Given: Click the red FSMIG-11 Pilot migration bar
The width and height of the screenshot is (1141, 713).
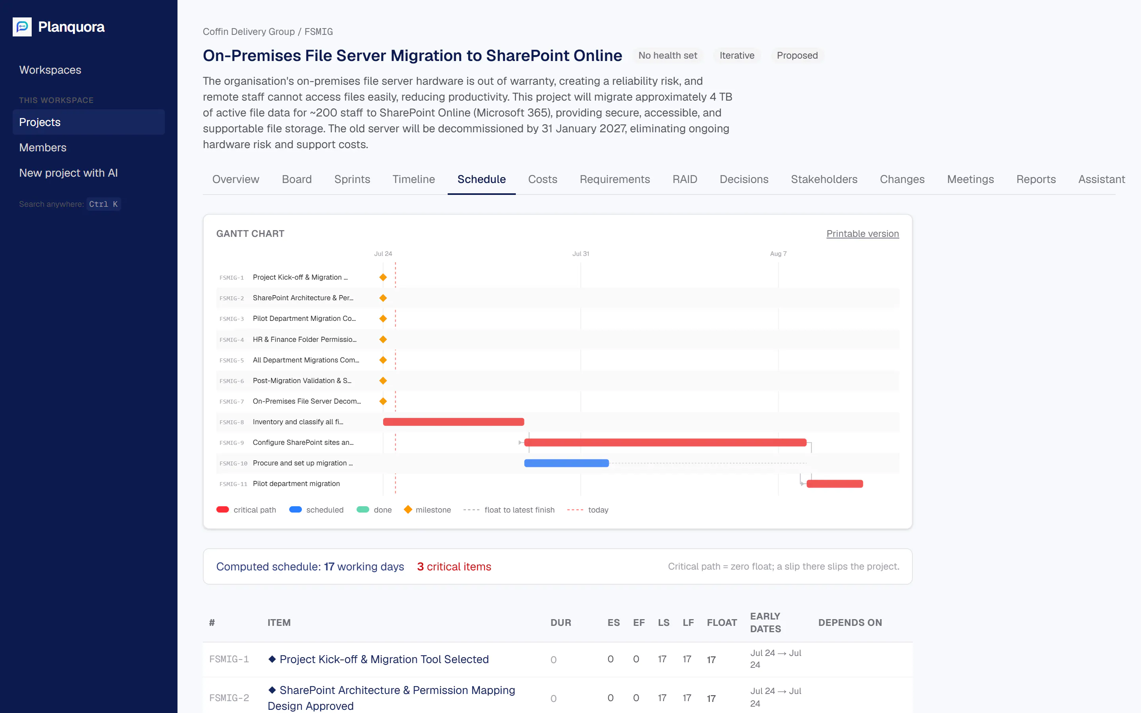Looking at the screenshot, I should (x=834, y=484).
